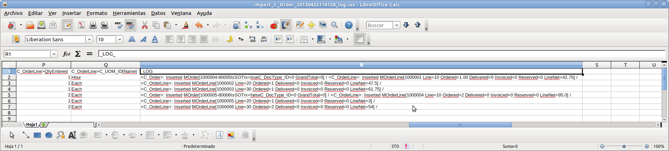Click the Cut scissors icon
The height and width of the screenshot is (151, 669).
pos(144,25)
